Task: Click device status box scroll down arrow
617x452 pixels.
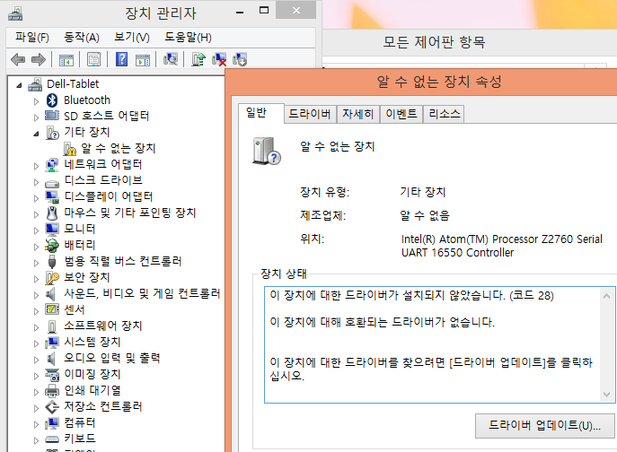Action: tap(607, 394)
